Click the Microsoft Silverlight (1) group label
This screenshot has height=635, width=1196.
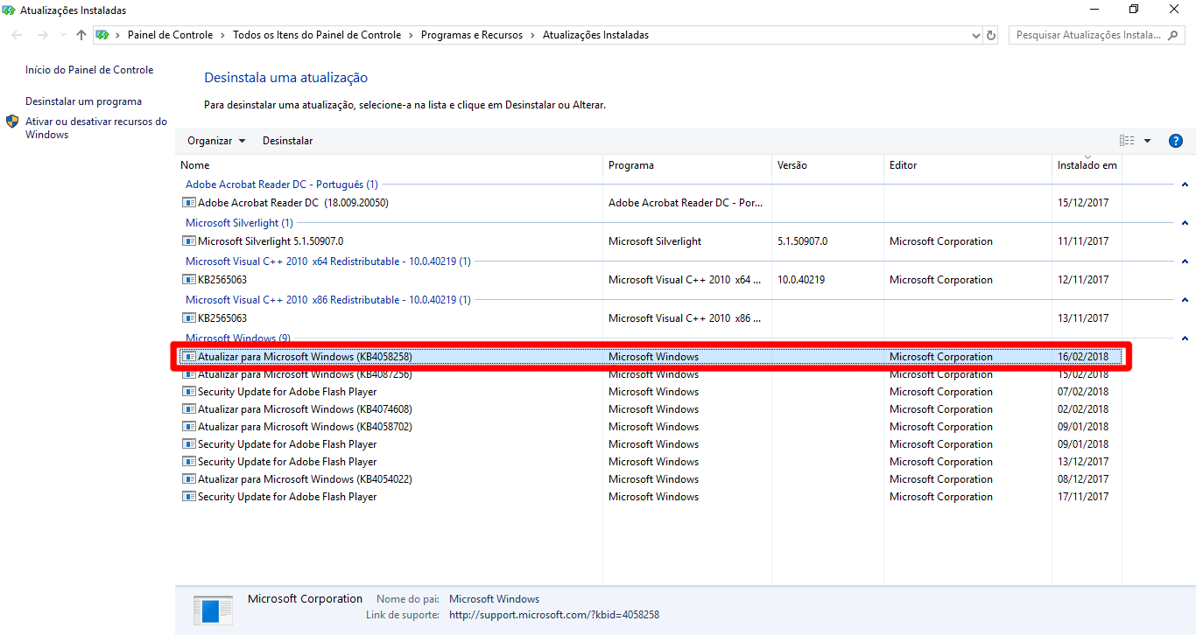[x=240, y=223]
